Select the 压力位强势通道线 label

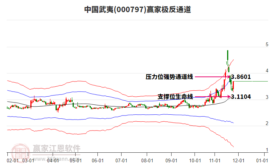point(169,77)
